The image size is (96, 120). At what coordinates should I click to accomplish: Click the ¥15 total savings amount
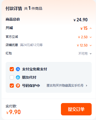point(84,28)
